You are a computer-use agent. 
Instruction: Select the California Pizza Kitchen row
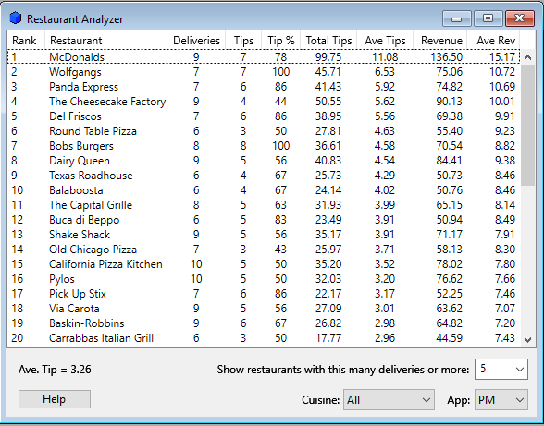[x=264, y=264]
